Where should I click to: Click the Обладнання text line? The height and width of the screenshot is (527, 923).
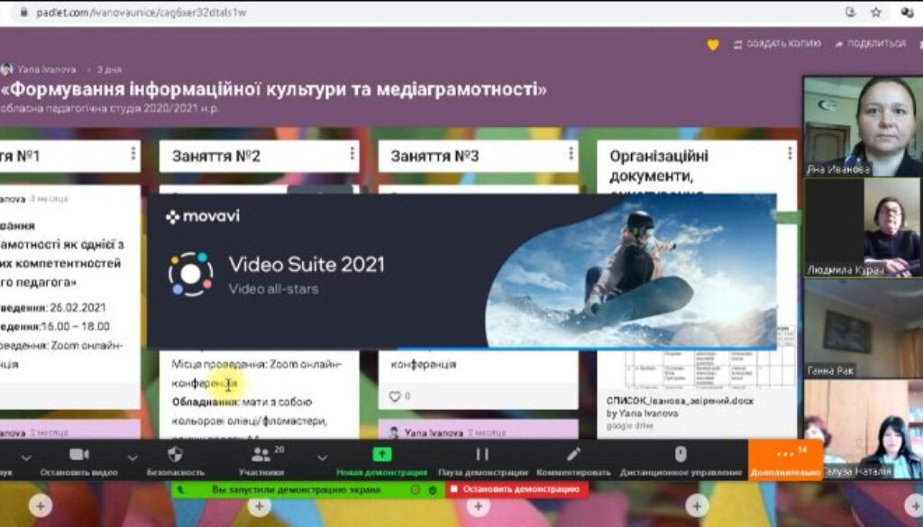pos(242,403)
